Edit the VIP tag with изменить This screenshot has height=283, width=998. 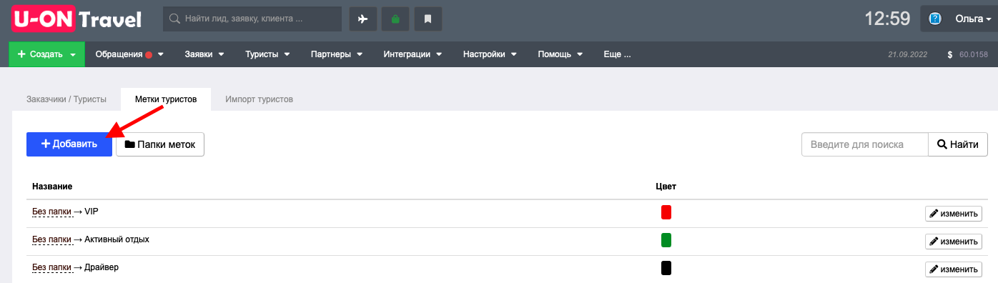pyautogui.click(x=954, y=213)
